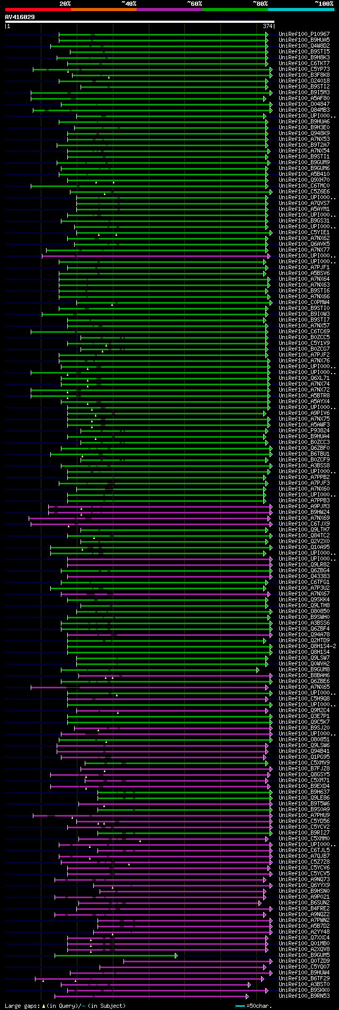Click the UniRef100_Q84MB3 label
The height and width of the screenshot is (1010, 339).
(304, 110)
